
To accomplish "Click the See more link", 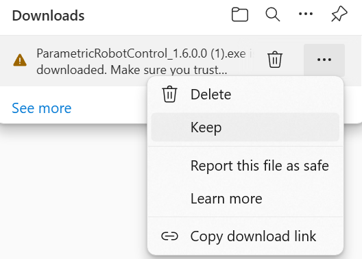I will [42, 108].
